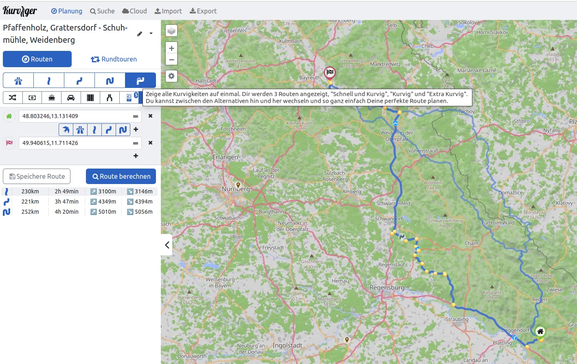This screenshot has height=364, width=577.
Task: Select fast and curvy segment mode between waypoints
Action: click(94, 130)
